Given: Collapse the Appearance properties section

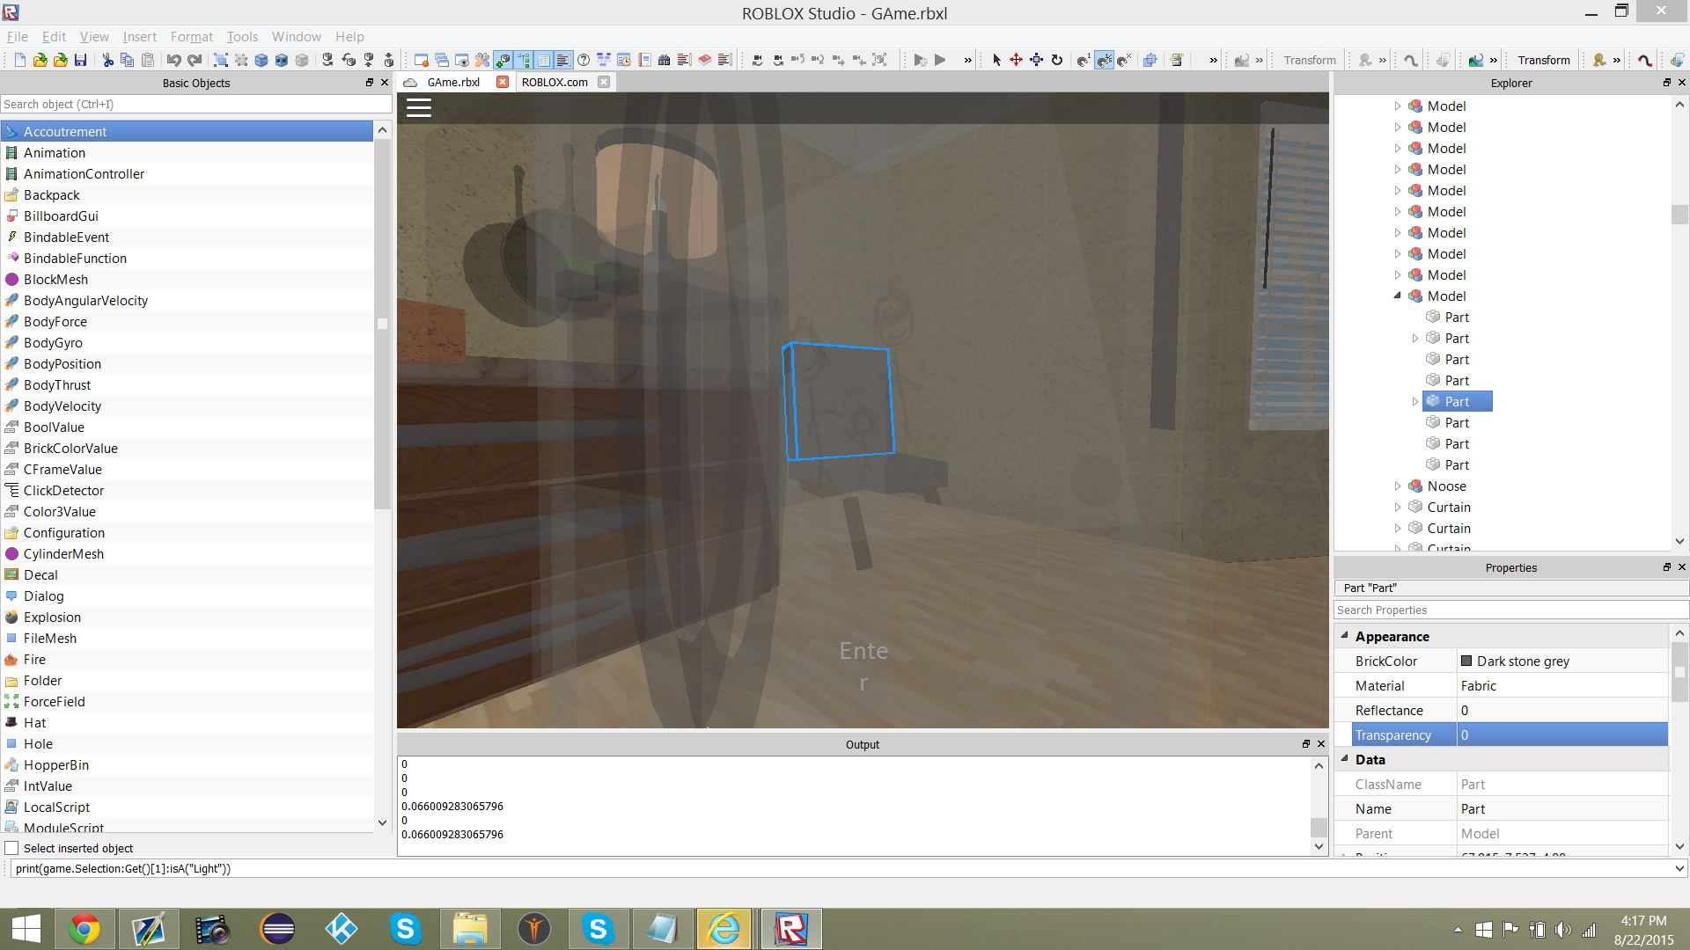Looking at the screenshot, I should tap(1344, 635).
